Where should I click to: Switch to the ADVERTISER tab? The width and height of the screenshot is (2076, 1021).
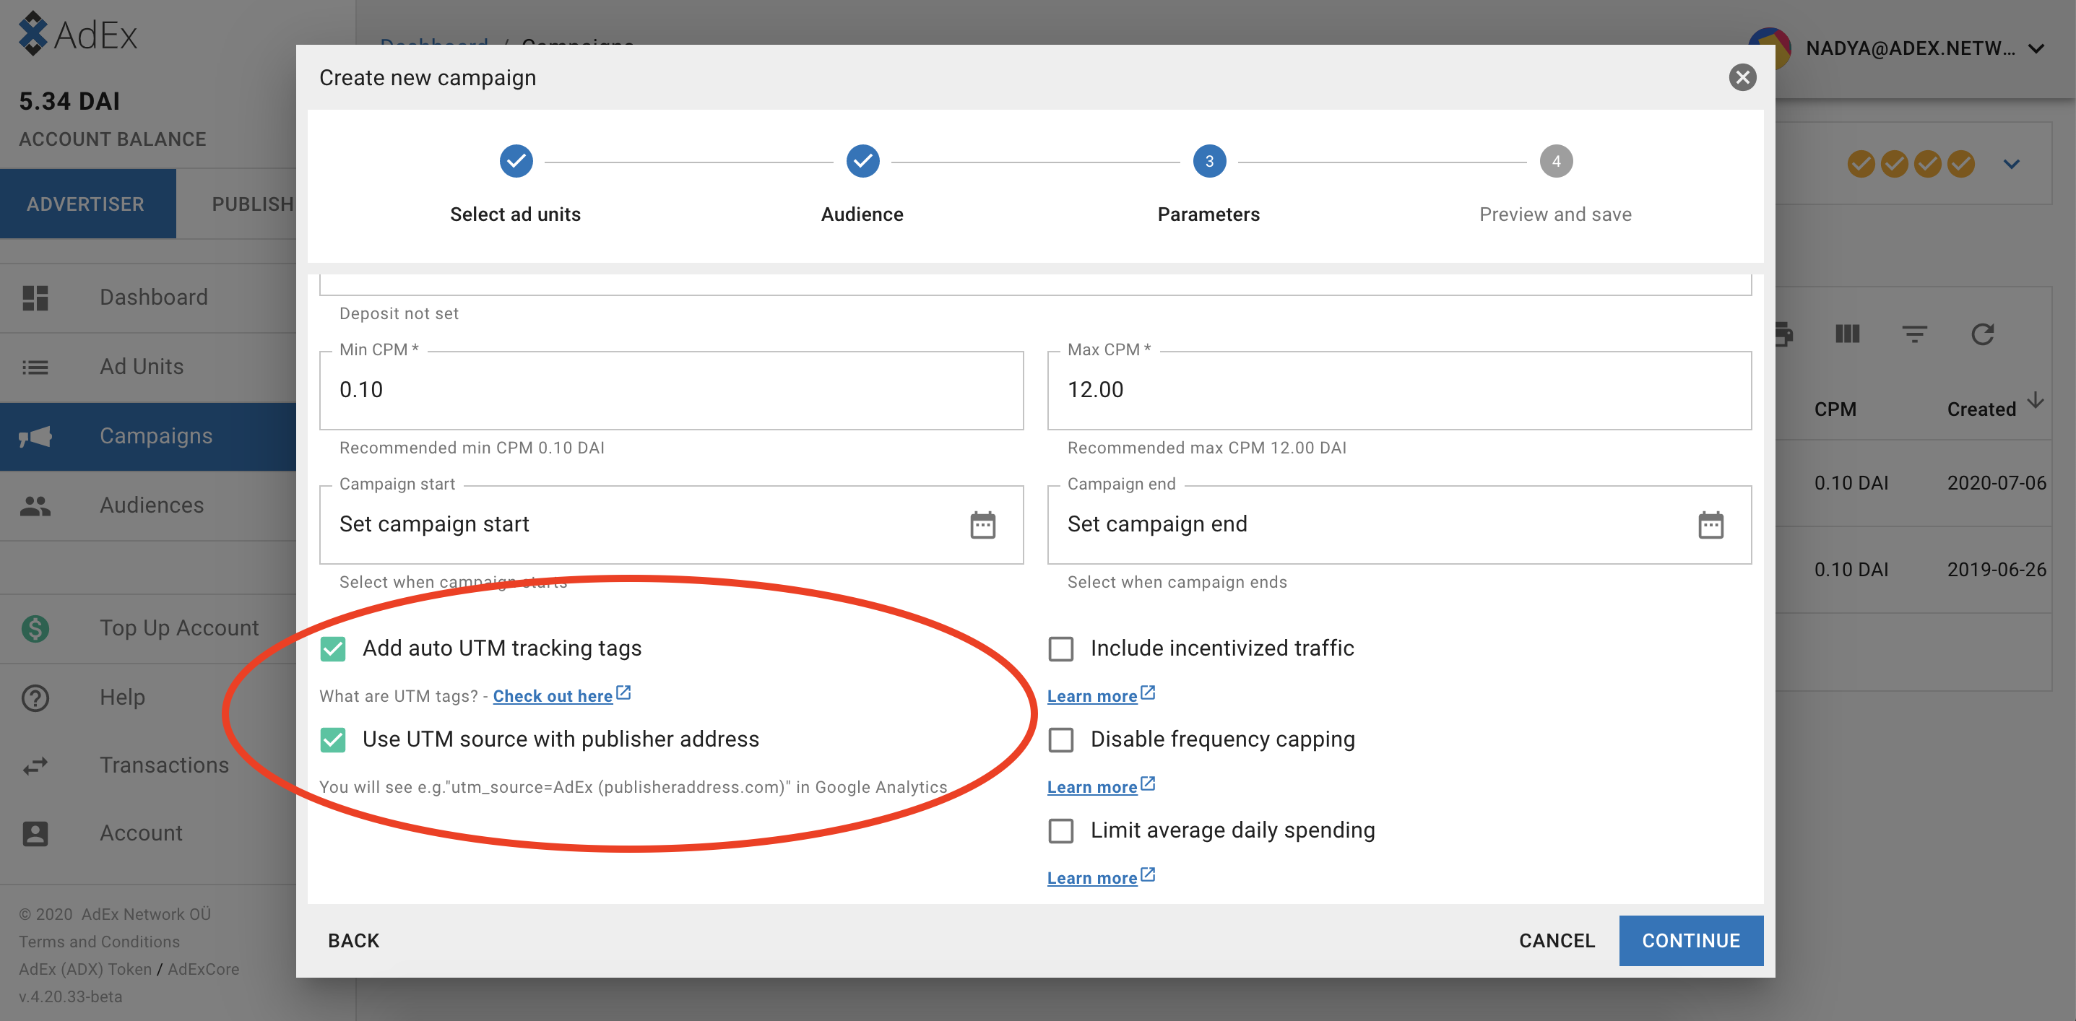point(87,204)
